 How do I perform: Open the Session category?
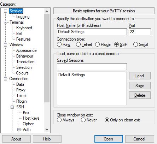16,11
